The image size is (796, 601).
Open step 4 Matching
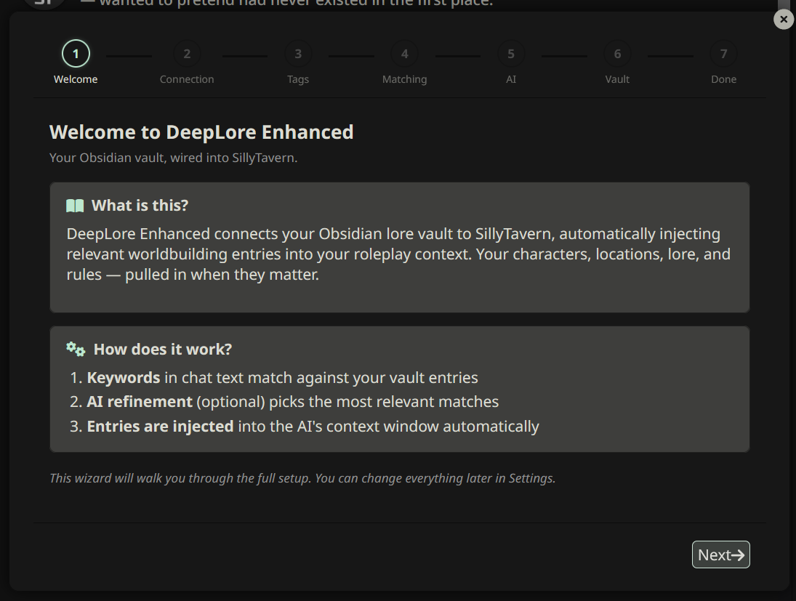[x=405, y=62]
